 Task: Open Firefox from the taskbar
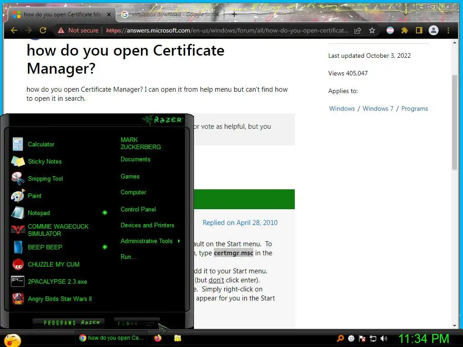pos(158,338)
